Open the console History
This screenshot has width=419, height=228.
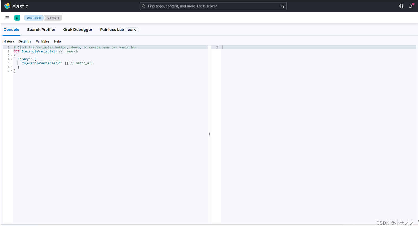pyautogui.click(x=9, y=41)
